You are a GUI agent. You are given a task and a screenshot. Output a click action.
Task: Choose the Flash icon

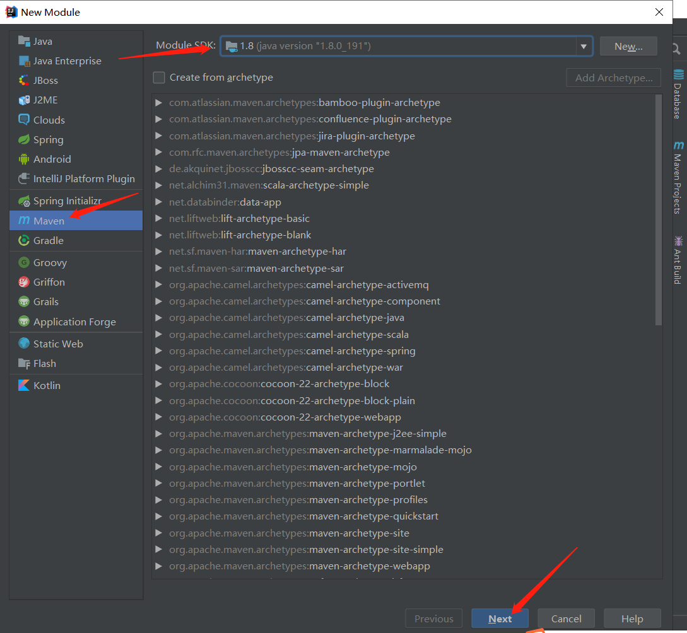(x=24, y=363)
